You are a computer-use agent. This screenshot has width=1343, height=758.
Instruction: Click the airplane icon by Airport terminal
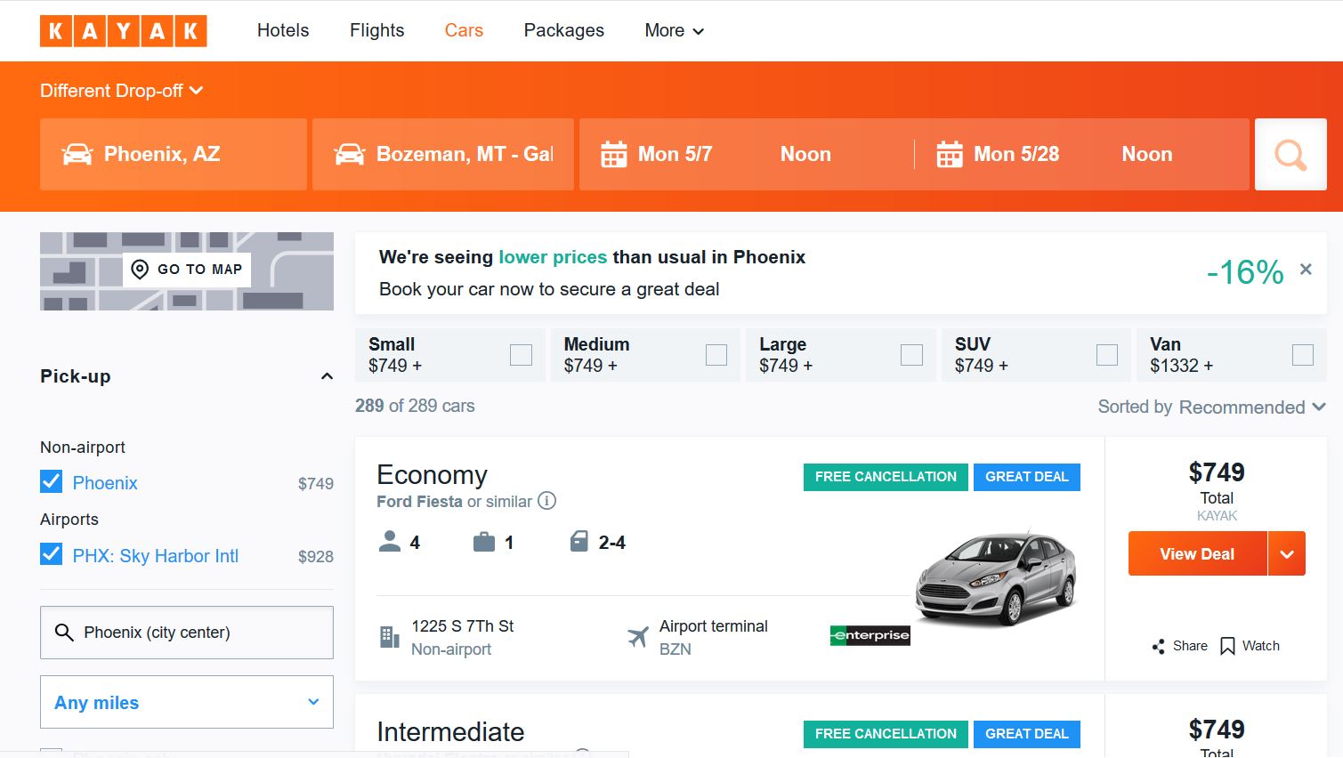click(638, 637)
